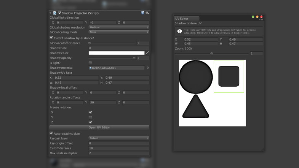Edit Rotation angle offsets X field

[x=69, y=102]
